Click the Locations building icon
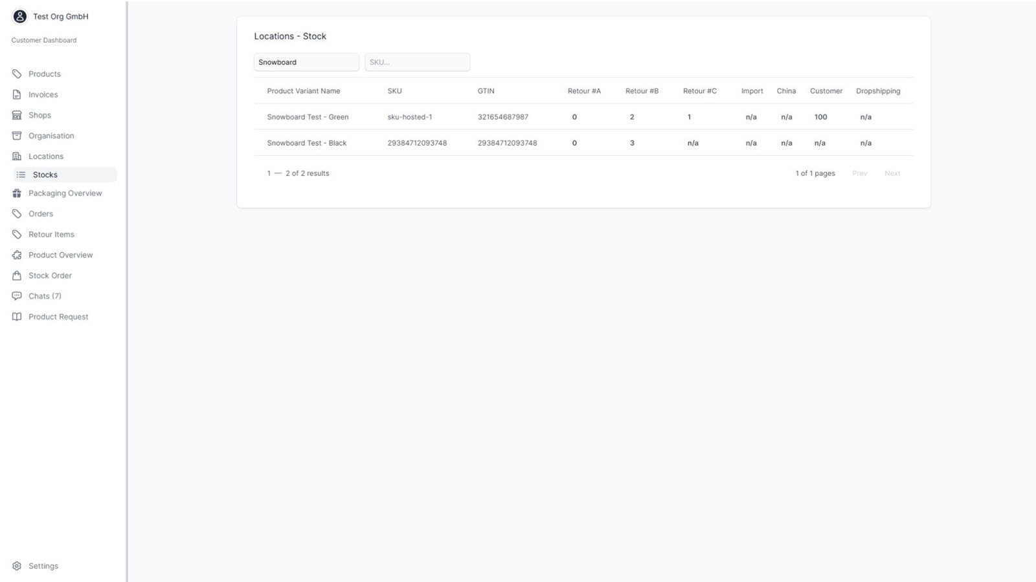This screenshot has width=1036, height=582. pyautogui.click(x=17, y=156)
